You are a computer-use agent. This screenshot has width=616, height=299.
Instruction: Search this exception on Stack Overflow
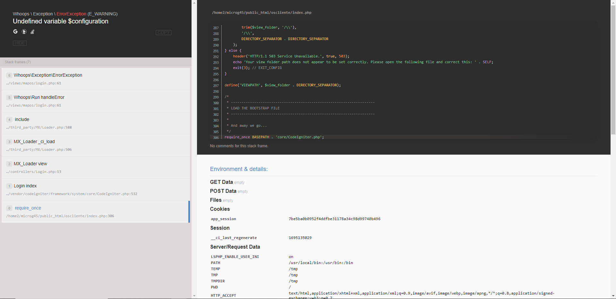point(32,32)
